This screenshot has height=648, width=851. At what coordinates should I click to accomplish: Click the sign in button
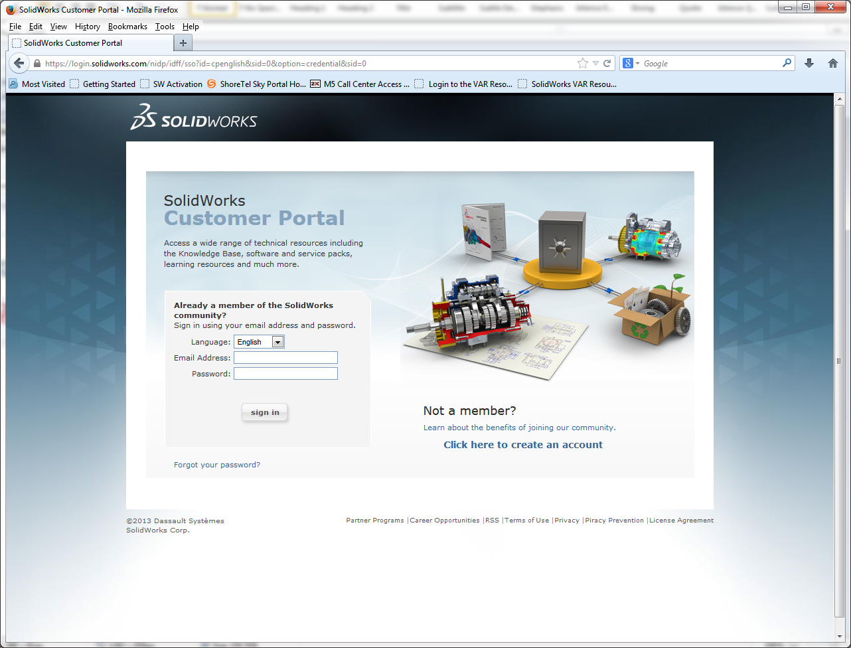[265, 412]
